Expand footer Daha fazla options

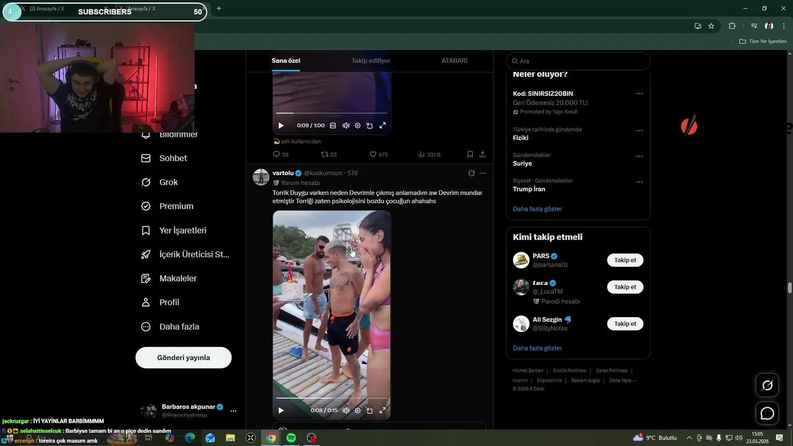tap(623, 380)
